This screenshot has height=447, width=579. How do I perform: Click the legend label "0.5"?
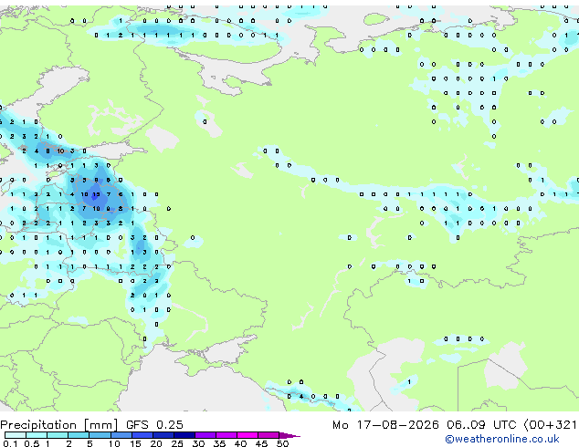click(32, 443)
